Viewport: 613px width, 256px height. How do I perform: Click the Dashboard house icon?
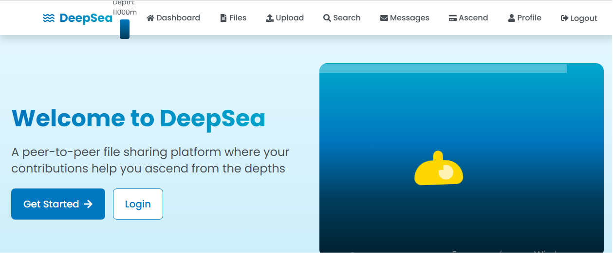[150, 18]
